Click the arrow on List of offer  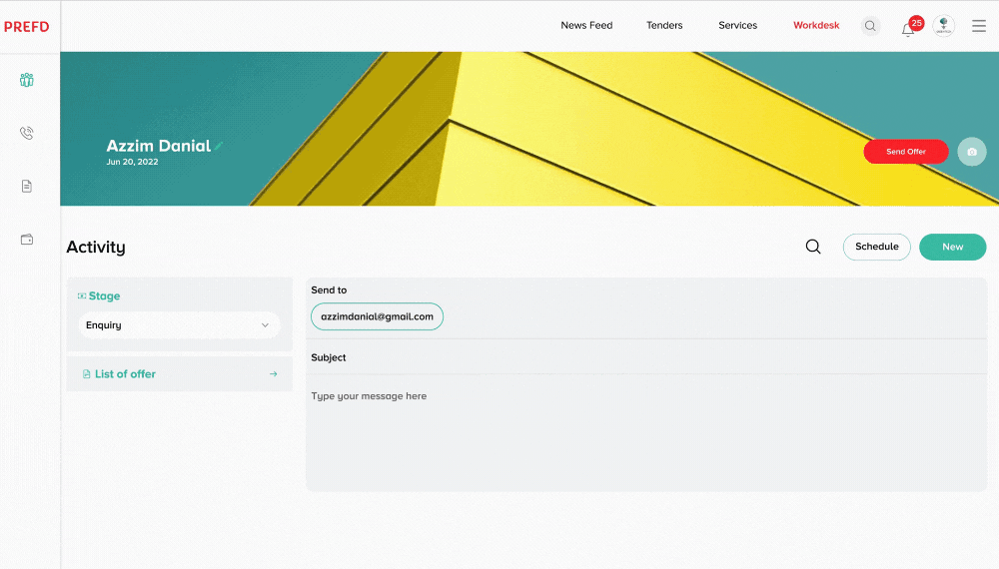pos(274,374)
